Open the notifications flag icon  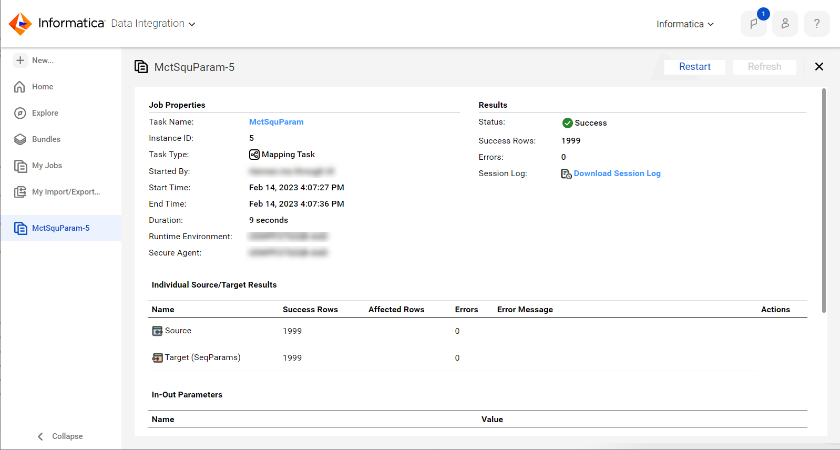tap(754, 24)
